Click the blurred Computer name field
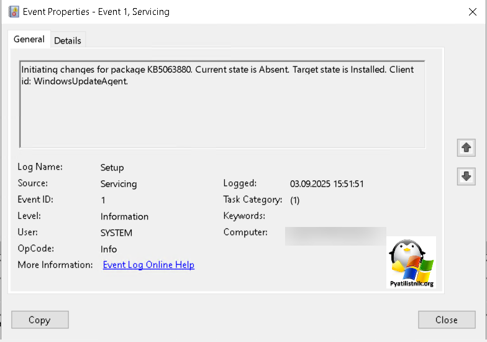 335,235
